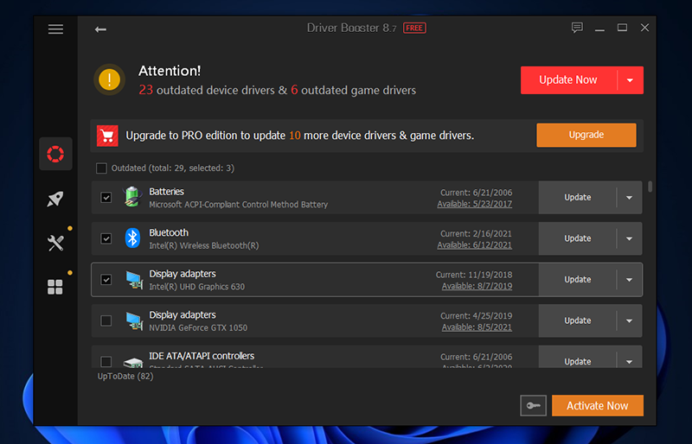
Task: Open the feedback chat icon
Action: tap(577, 29)
